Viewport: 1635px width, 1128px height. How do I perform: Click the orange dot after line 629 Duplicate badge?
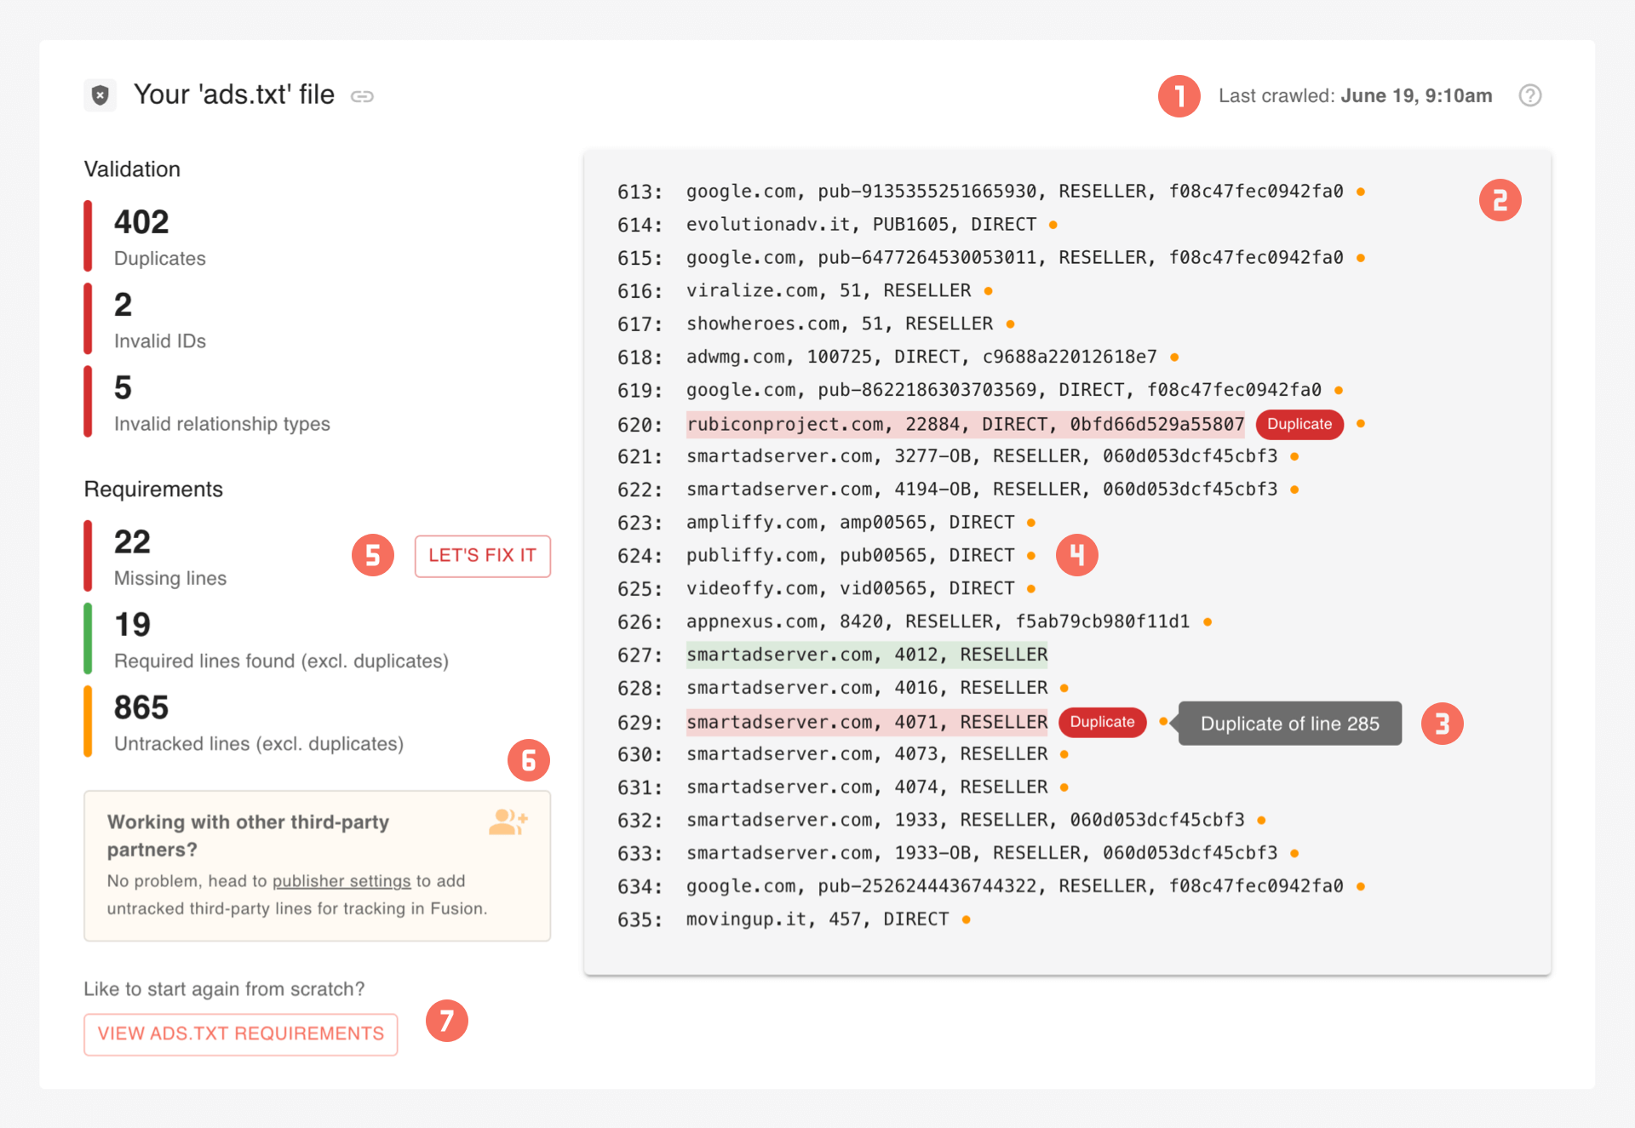(1163, 722)
